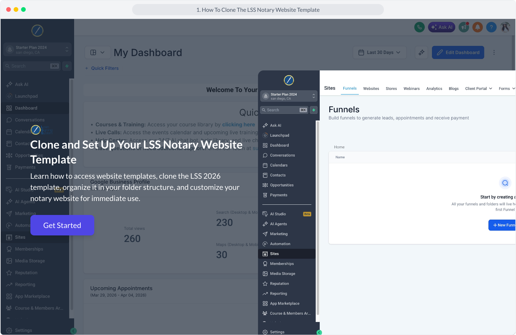Collapse the dimmed dashboard sidebar with the green arrow
This screenshot has width=516, height=335.
click(73, 331)
